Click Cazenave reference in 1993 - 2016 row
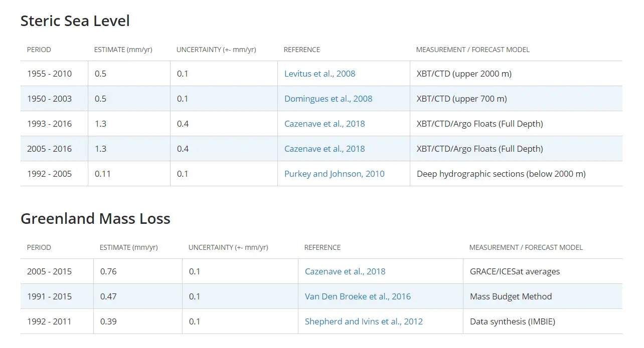The height and width of the screenshot is (348, 644). [x=325, y=124]
